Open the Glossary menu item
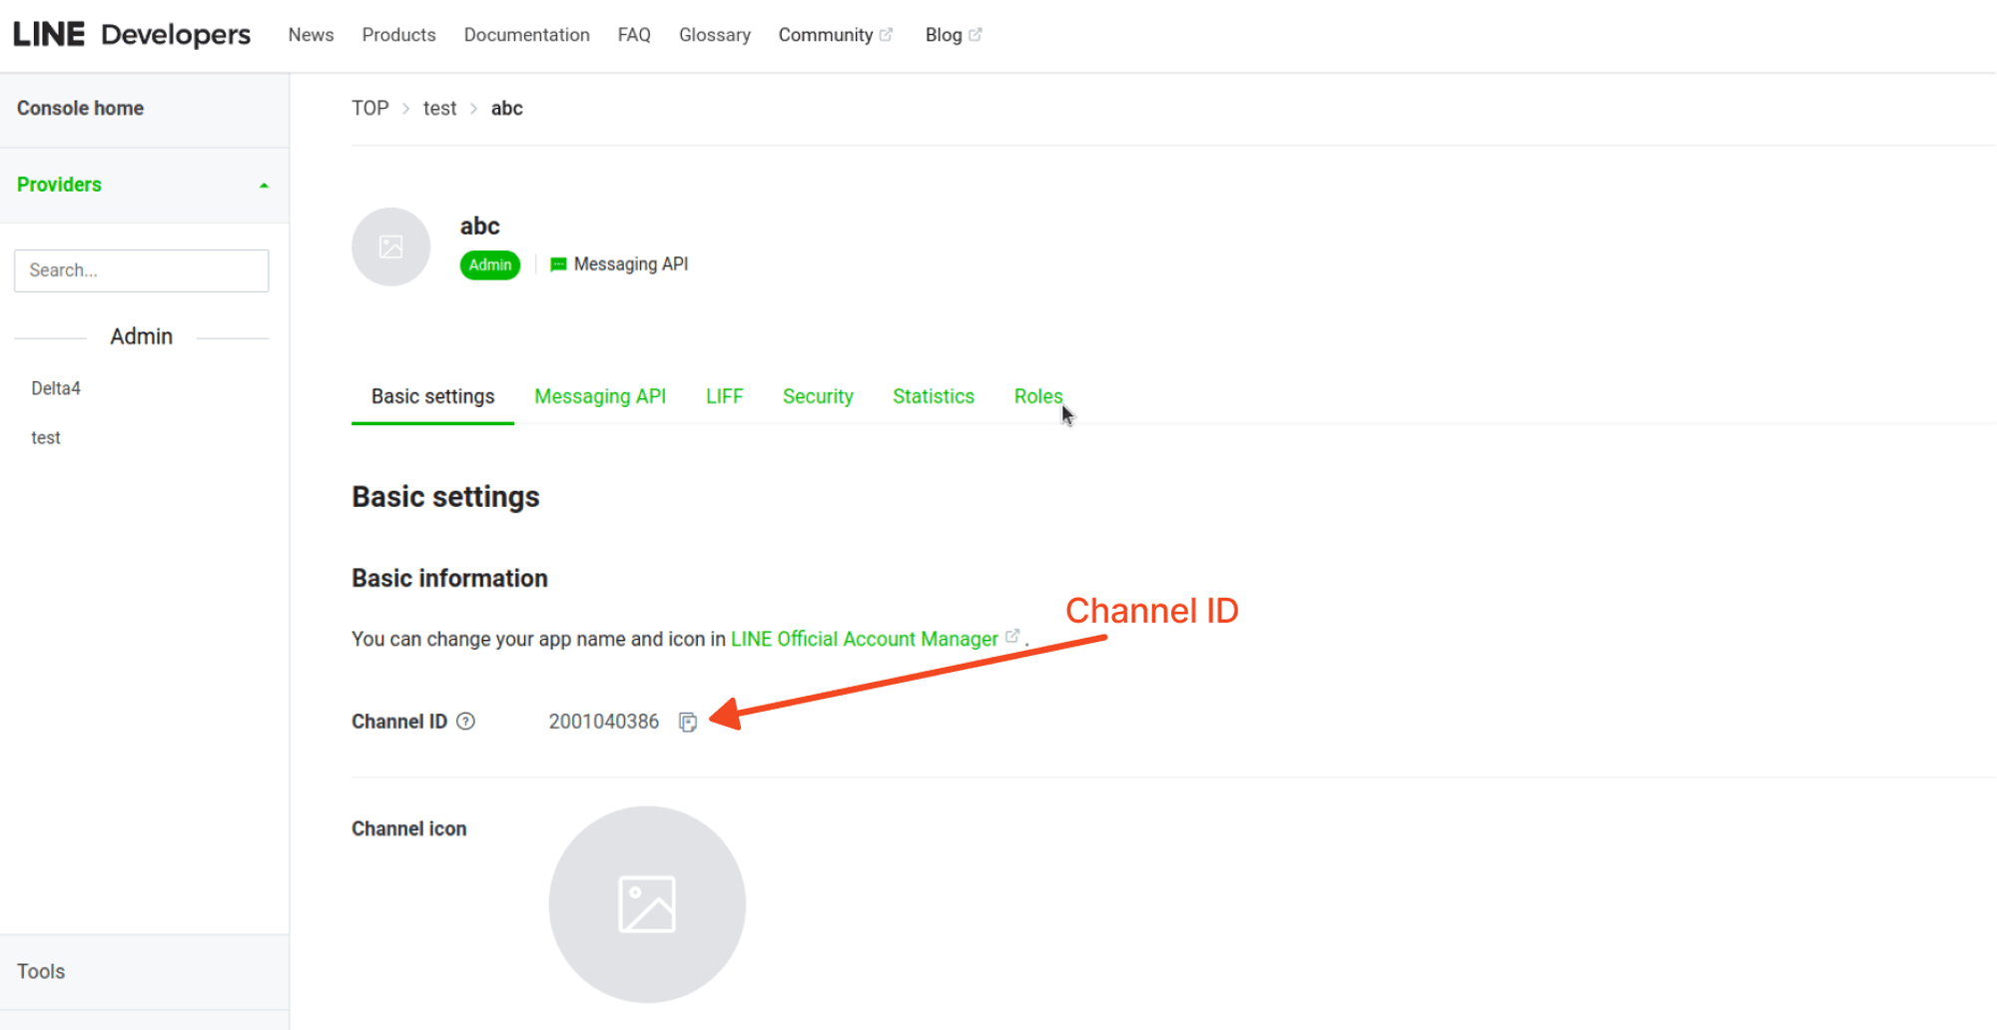Screen dimensions: 1997x1030 pyautogui.click(x=714, y=34)
